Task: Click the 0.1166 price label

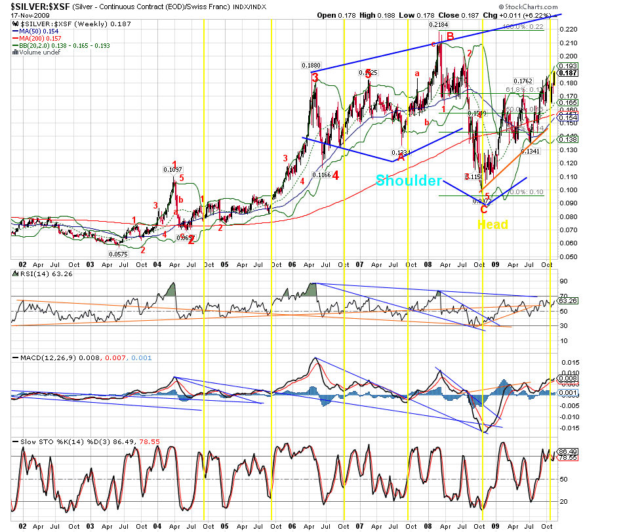Action: click(x=321, y=174)
